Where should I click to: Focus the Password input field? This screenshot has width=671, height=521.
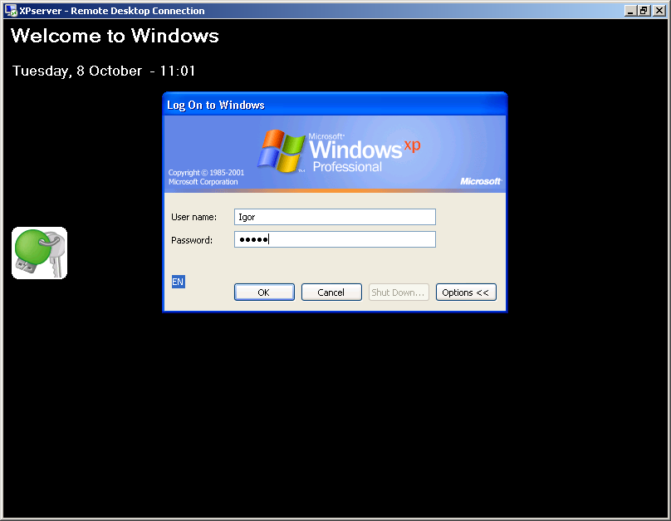click(335, 239)
